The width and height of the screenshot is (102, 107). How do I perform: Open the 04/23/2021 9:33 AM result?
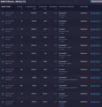51,95
